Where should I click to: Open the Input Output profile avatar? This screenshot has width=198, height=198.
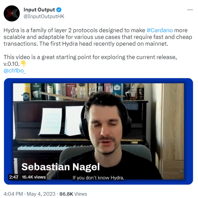point(12,13)
